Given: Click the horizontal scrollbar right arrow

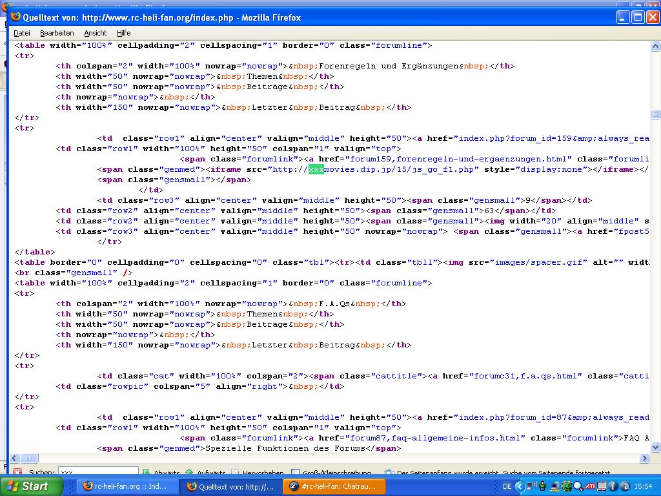Looking at the screenshot, I should 644,458.
